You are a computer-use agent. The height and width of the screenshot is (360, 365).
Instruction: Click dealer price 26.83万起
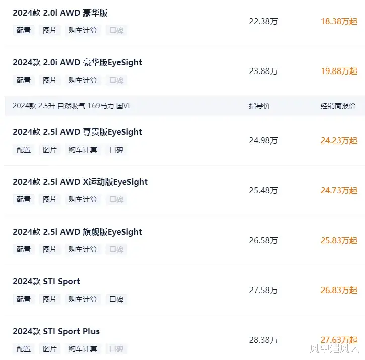pyautogui.click(x=339, y=291)
